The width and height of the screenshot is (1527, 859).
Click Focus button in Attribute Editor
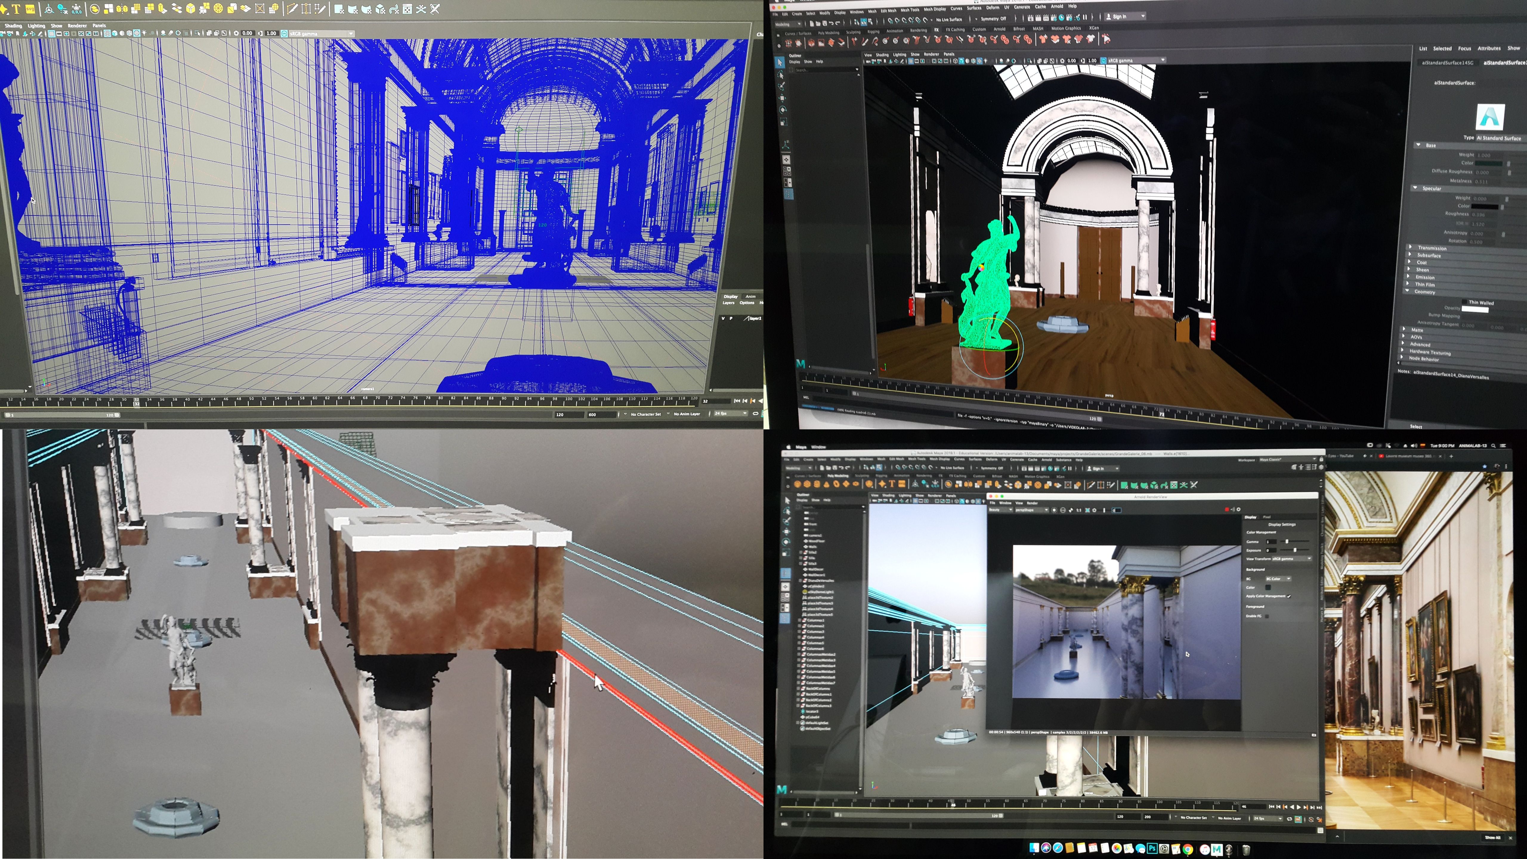(1464, 48)
